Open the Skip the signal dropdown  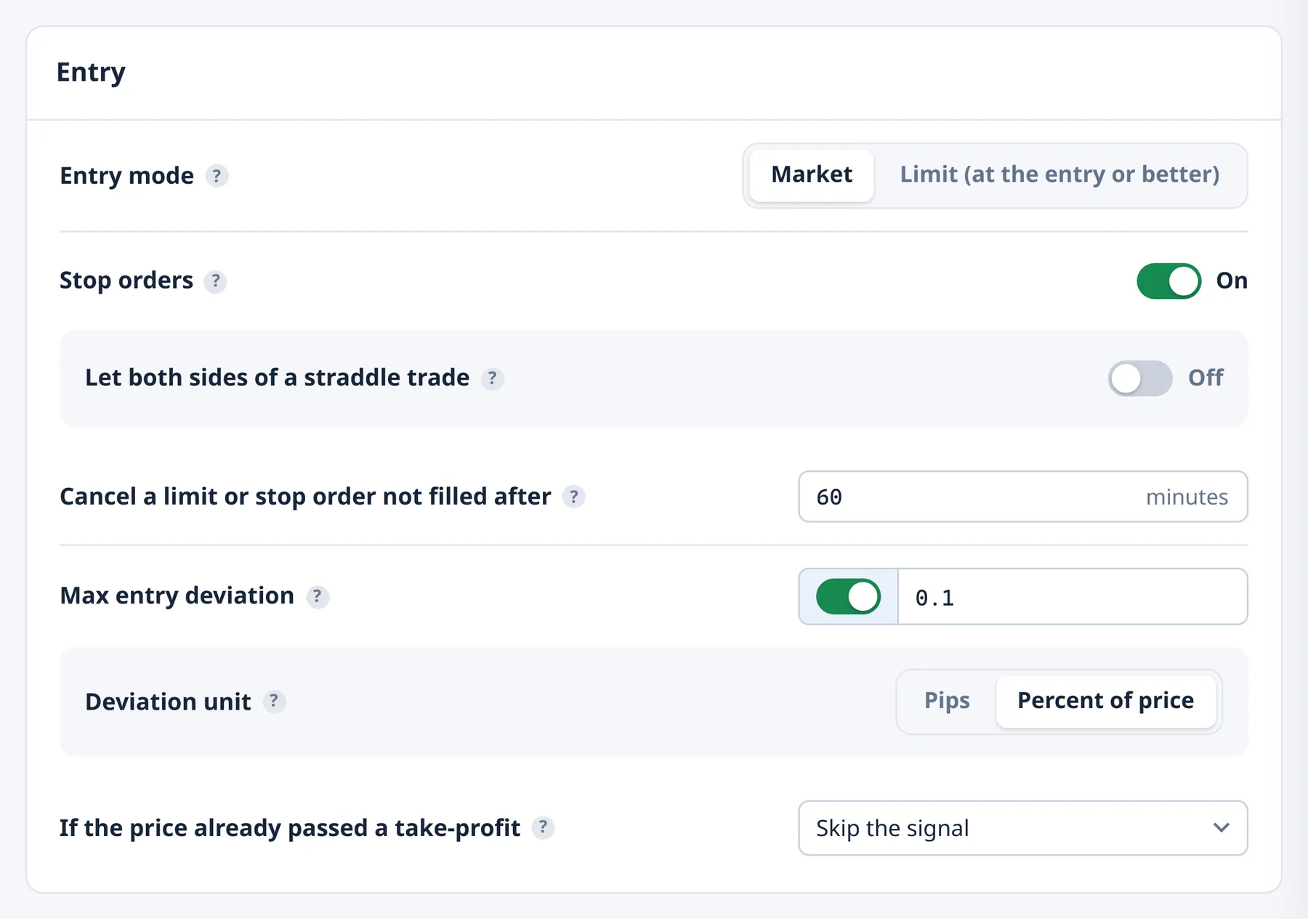click(x=1023, y=828)
